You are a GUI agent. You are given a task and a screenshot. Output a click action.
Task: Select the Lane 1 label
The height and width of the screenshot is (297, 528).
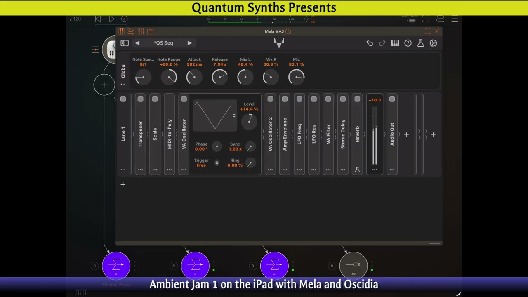123,134
